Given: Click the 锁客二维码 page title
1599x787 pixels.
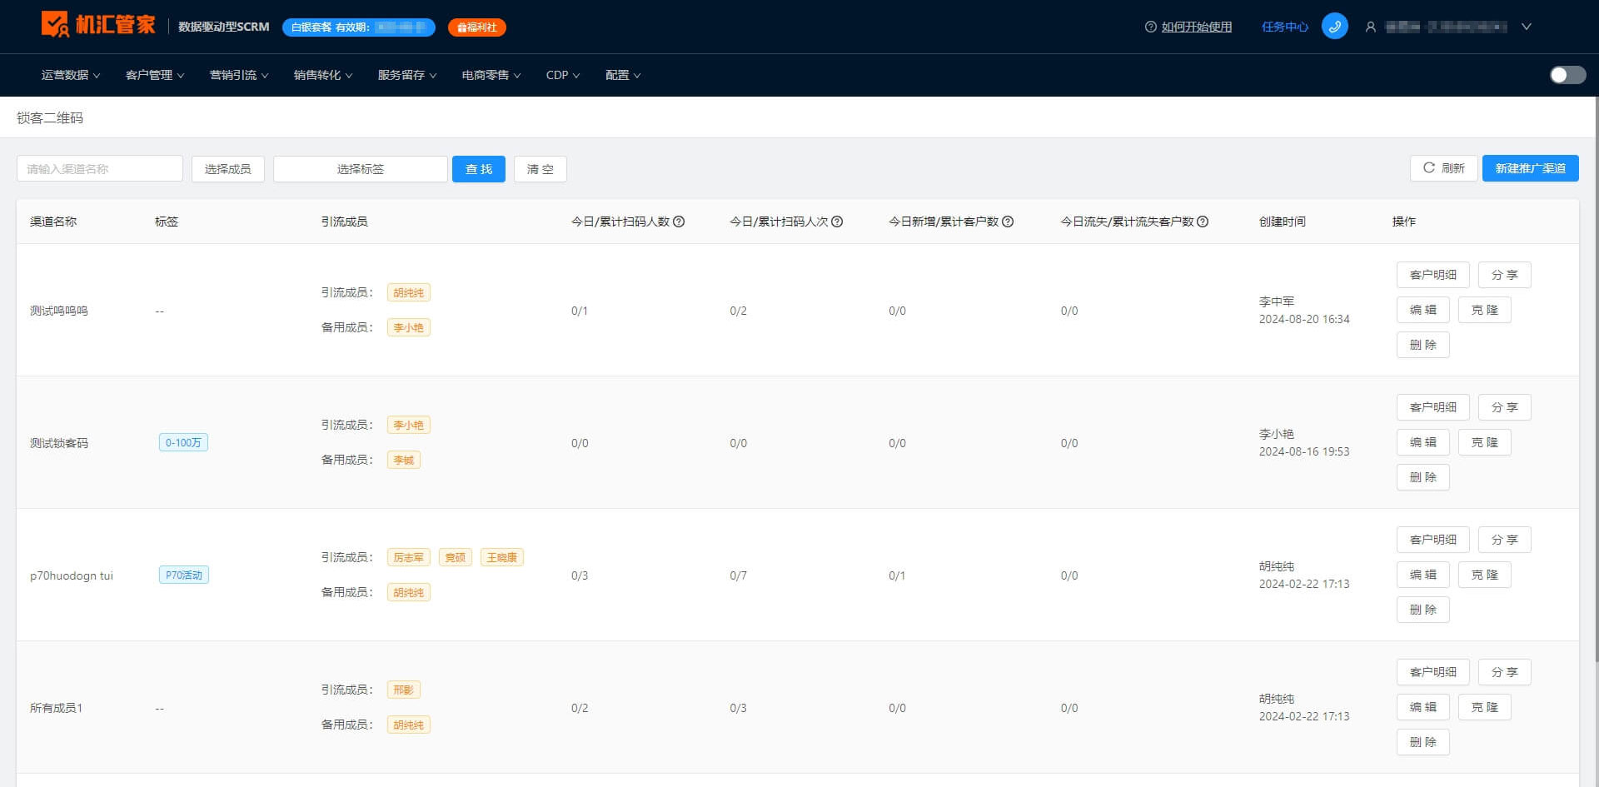Looking at the screenshot, I should coord(50,118).
